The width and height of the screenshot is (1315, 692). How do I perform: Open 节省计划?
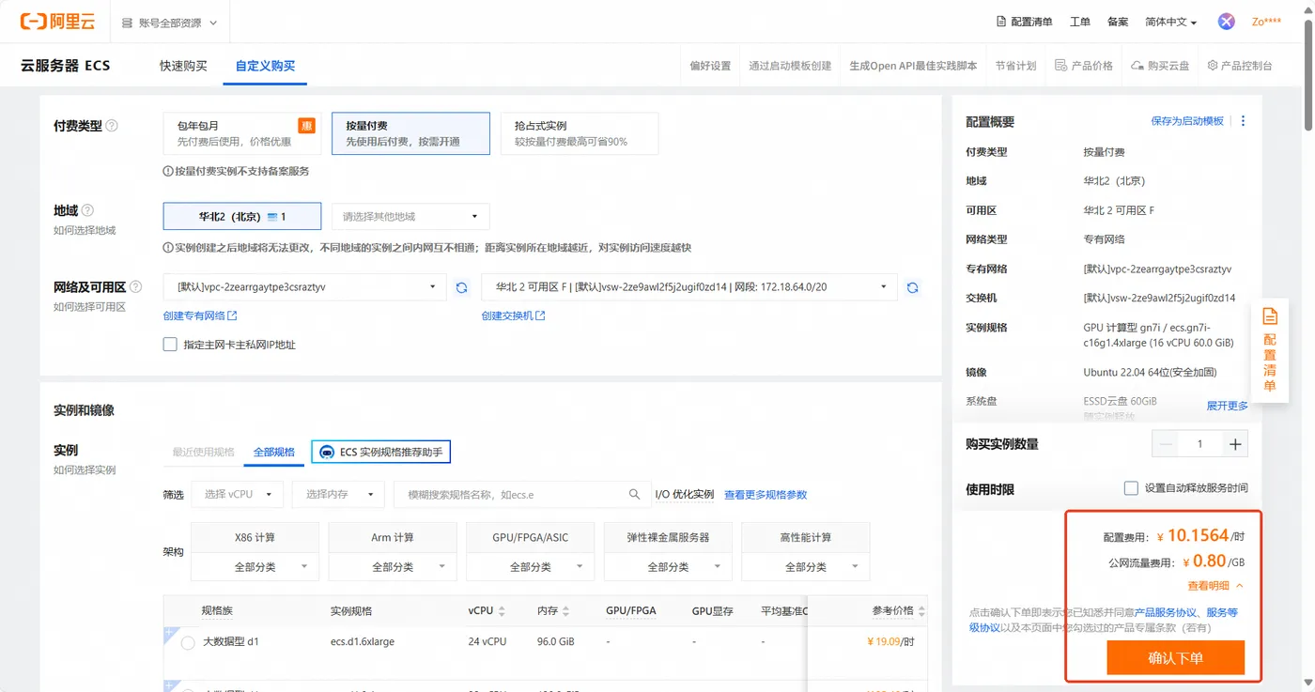pos(1015,66)
